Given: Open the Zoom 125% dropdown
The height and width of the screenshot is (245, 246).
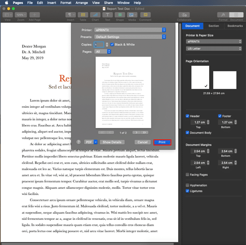Looking at the screenshot, I should tap(21, 15).
